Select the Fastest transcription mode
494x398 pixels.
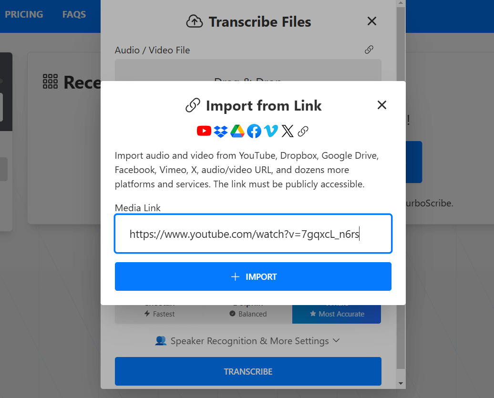159,314
